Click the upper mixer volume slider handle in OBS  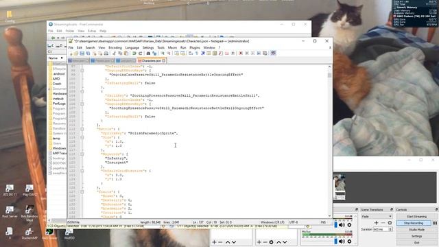(x=335, y=225)
